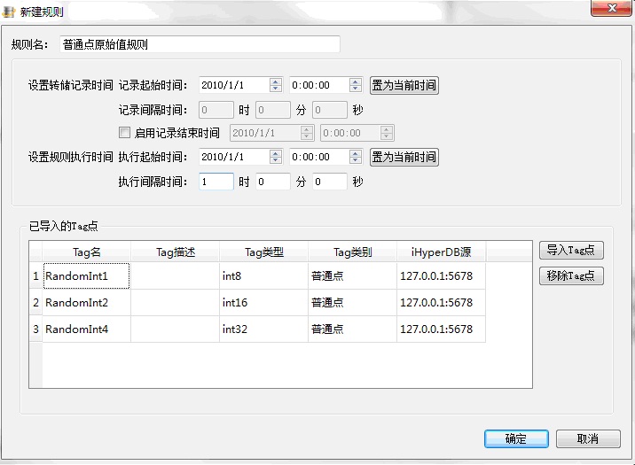
Task: Increase 记录起始时间 time with up arrow
Action: coord(355,81)
